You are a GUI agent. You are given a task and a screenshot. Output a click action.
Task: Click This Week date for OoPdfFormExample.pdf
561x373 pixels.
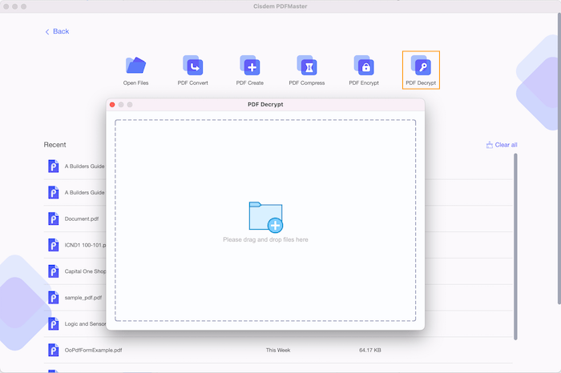[278, 350]
